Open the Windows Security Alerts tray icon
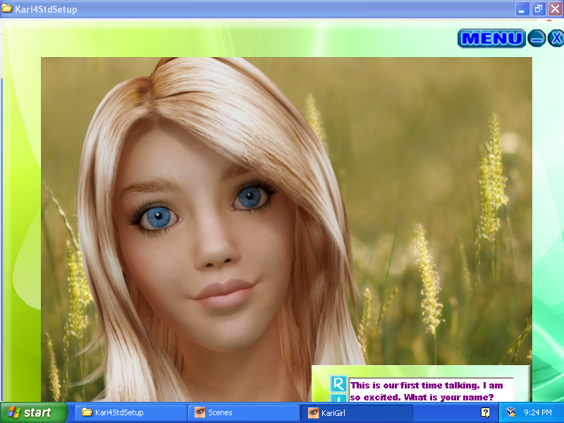The width and height of the screenshot is (564, 423). 511,412
